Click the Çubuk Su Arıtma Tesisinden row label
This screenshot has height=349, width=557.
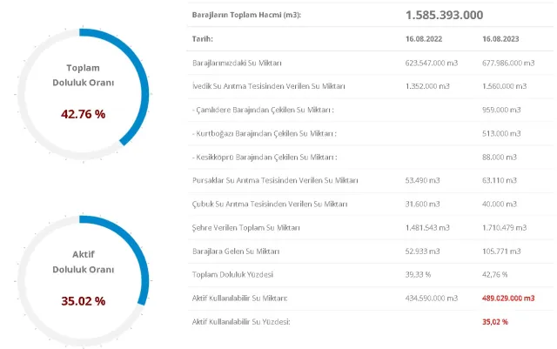[x=269, y=204]
